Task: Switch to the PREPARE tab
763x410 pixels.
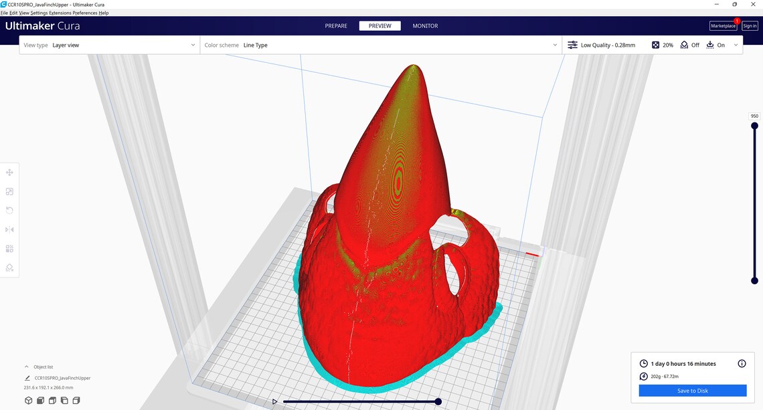Action: [336, 25]
